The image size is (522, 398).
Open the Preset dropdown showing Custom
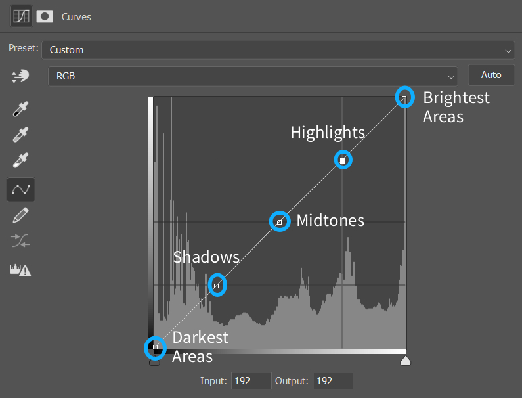pyautogui.click(x=278, y=50)
